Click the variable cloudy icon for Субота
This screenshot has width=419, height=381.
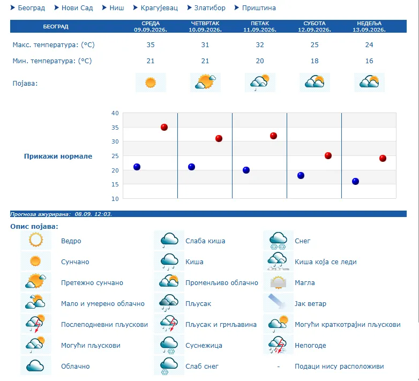click(x=315, y=83)
